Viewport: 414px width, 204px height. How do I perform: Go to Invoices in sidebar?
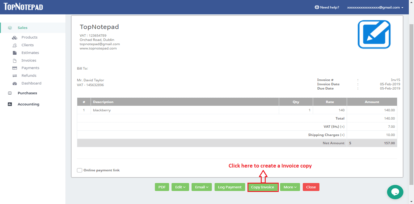tap(29, 61)
